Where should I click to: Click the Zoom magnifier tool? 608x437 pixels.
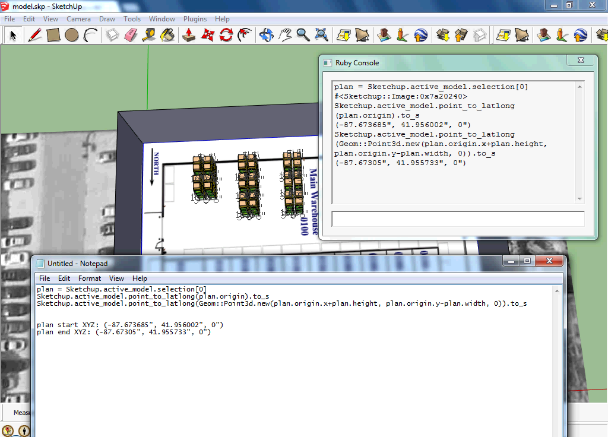tap(303, 35)
